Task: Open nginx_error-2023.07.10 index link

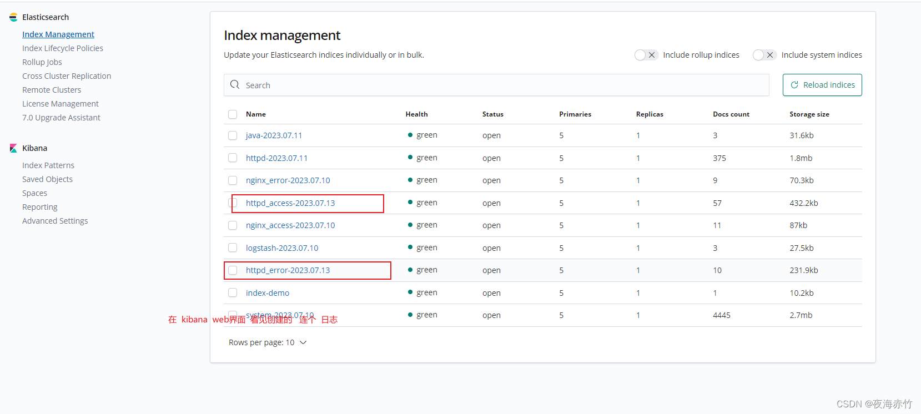Action: click(288, 180)
